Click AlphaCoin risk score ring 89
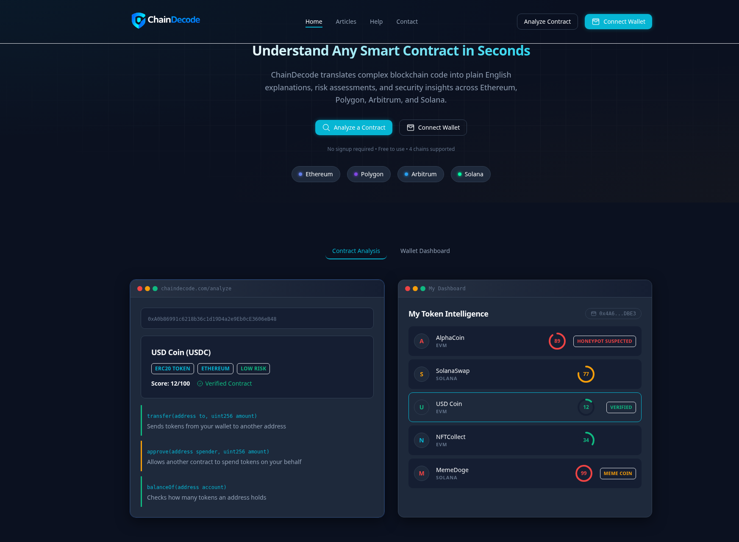This screenshot has width=739, height=542. [557, 341]
